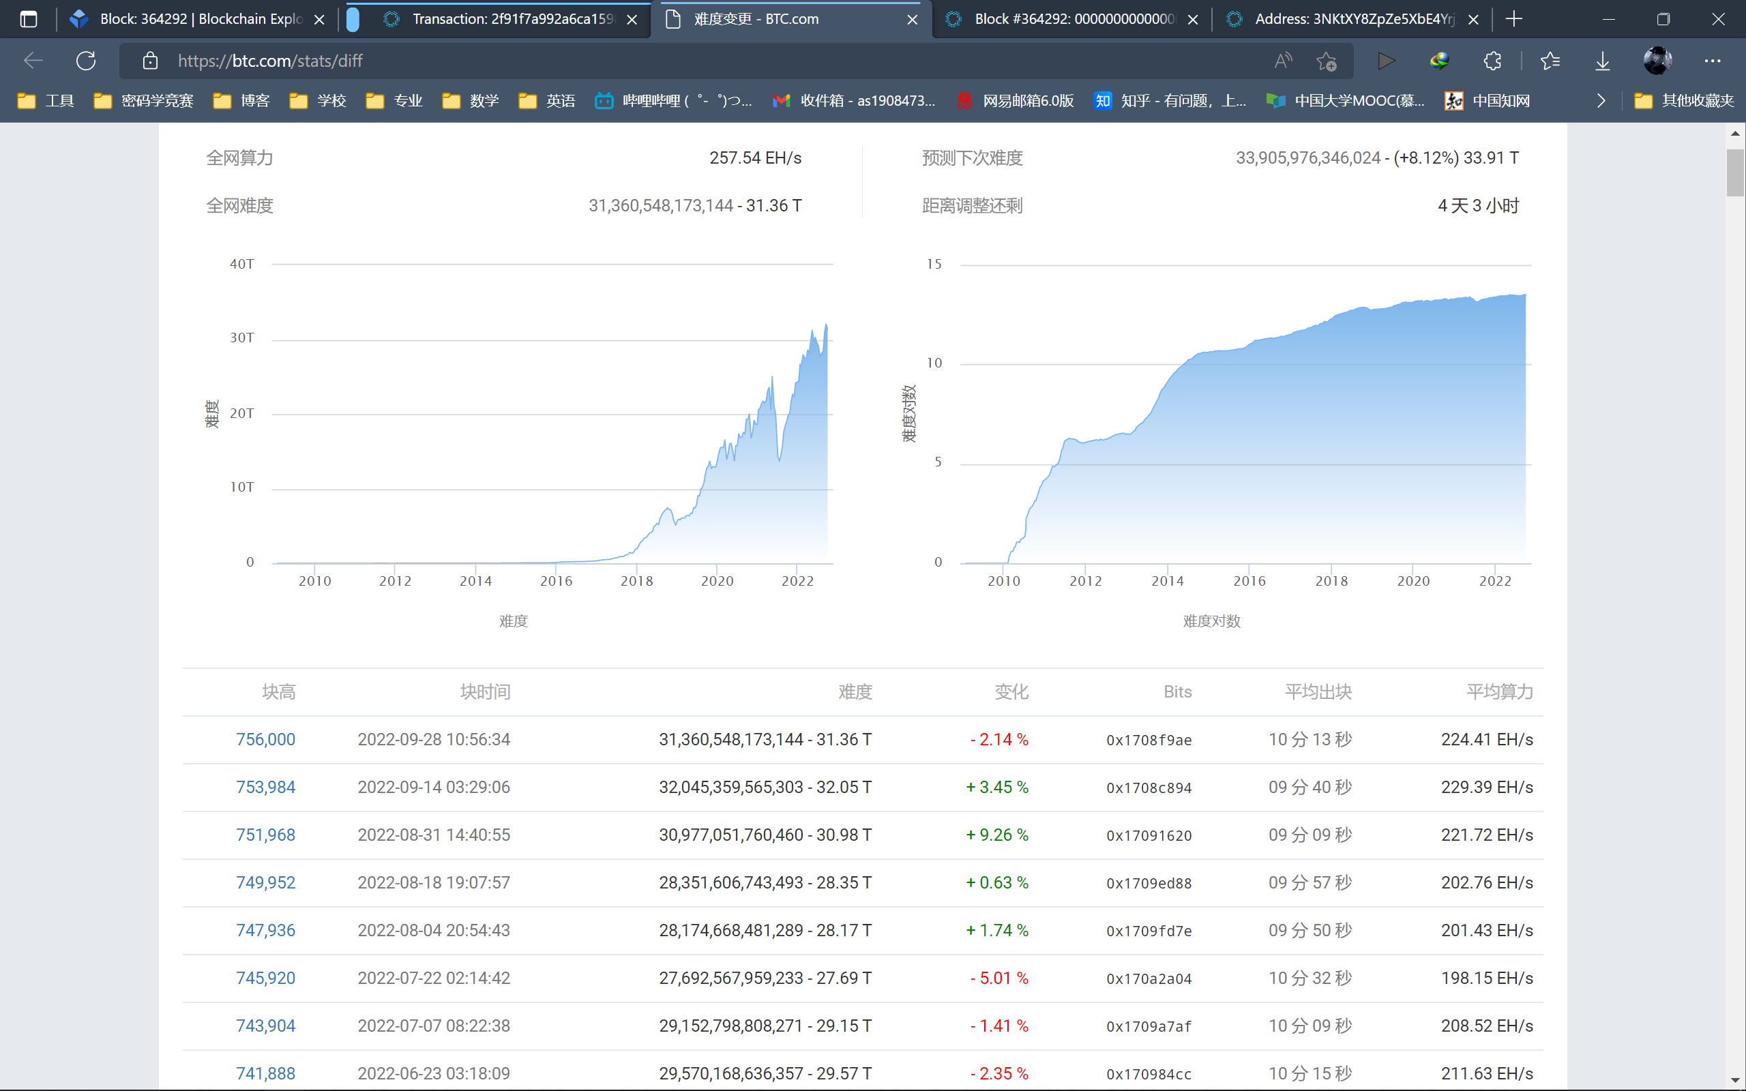Open block height 756,000 link

point(265,740)
